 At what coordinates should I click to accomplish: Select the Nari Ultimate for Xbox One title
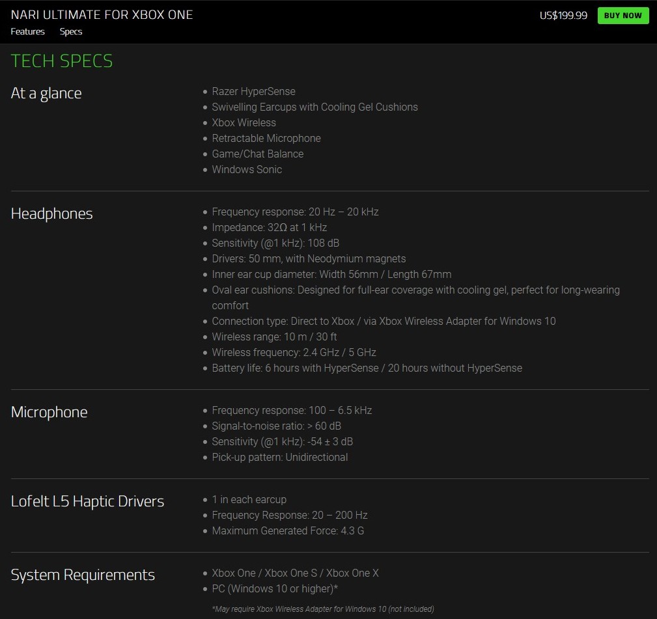(x=102, y=15)
